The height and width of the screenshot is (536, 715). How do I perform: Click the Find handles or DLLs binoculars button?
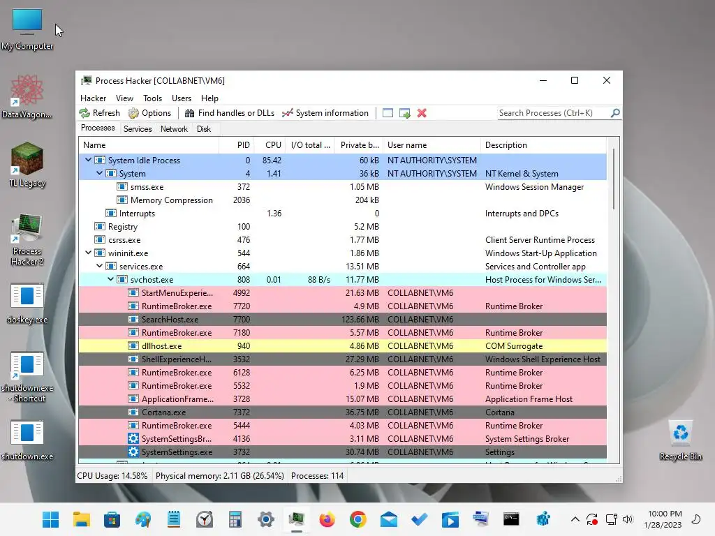coord(229,113)
